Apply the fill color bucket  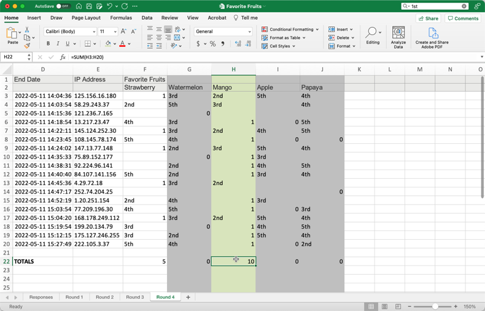[x=108, y=44]
